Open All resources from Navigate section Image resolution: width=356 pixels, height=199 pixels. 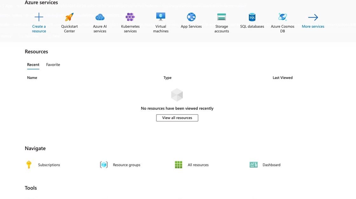pos(198,165)
